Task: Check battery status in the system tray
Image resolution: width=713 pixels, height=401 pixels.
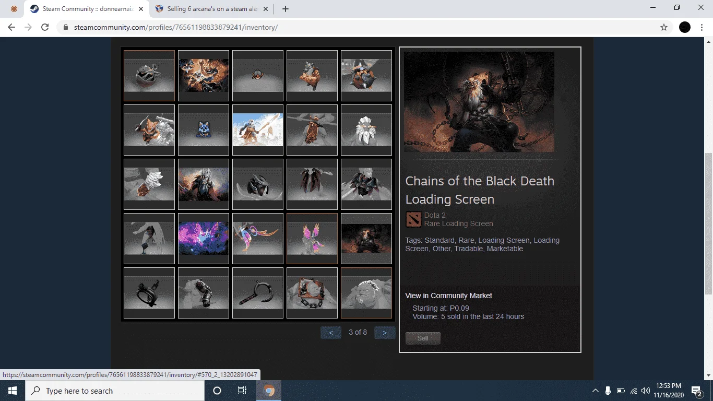Action: click(621, 391)
